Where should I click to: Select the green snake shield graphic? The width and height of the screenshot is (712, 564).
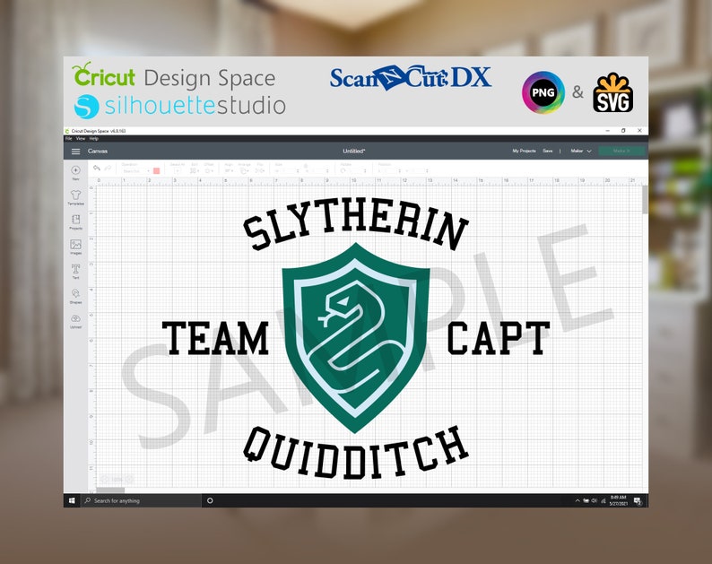(355, 338)
